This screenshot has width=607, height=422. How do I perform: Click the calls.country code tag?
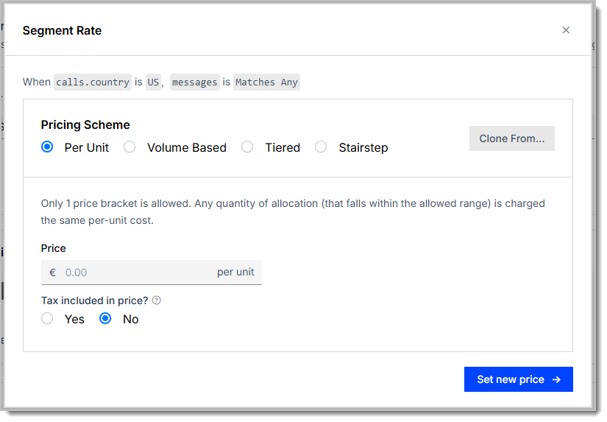click(x=93, y=82)
